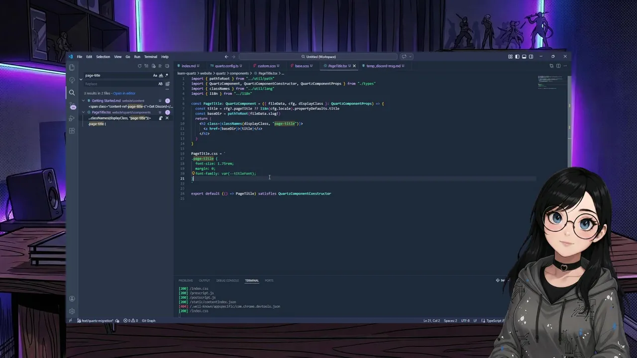Click feat/quartz-migration branch in status bar
637x358 pixels.
pyautogui.click(x=95, y=321)
